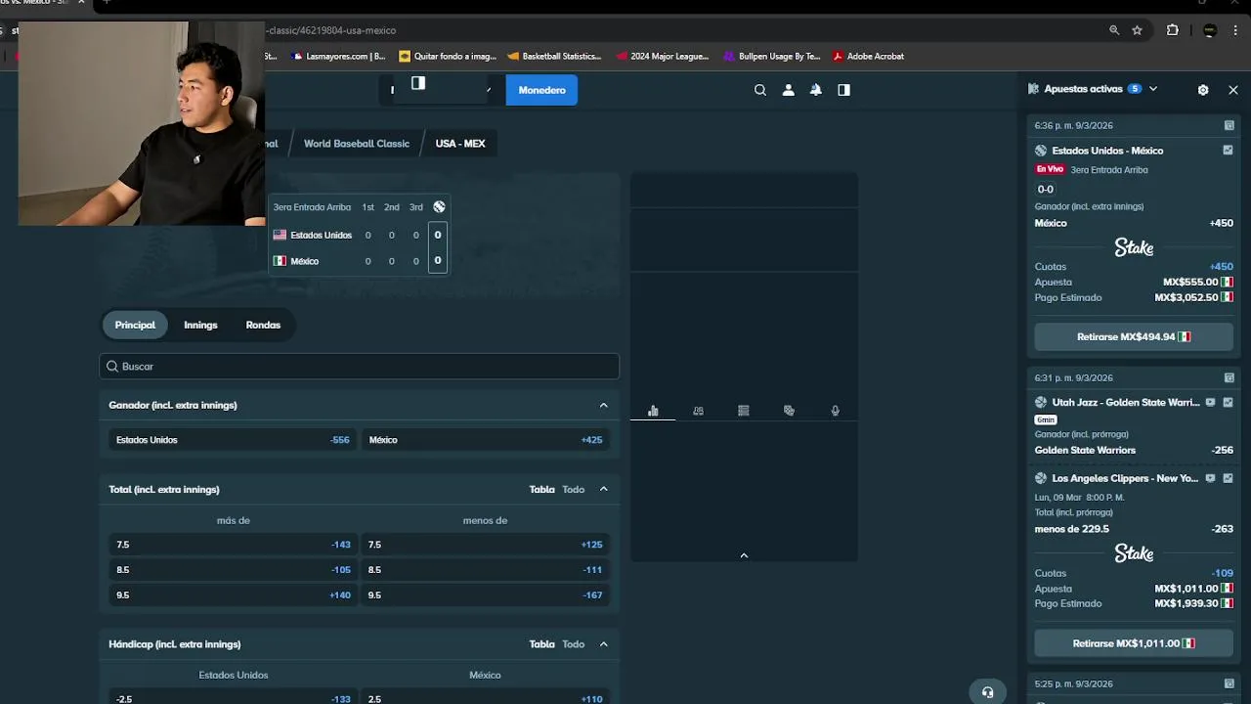Switch Hándicap market to Tabla view
The height and width of the screenshot is (704, 1251).
541,644
